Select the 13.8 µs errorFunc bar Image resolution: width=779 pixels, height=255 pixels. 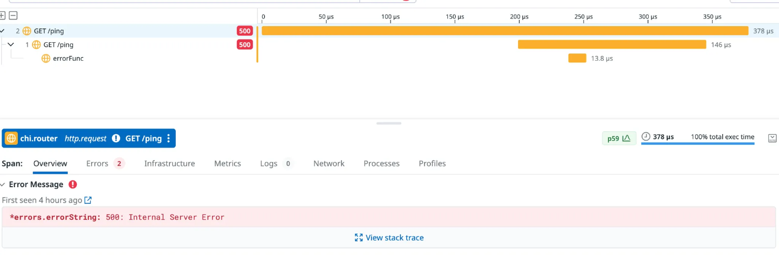pyautogui.click(x=577, y=58)
